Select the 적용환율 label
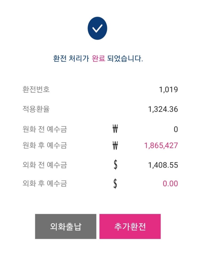The width and height of the screenshot is (198, 271). tap(36, 109)
